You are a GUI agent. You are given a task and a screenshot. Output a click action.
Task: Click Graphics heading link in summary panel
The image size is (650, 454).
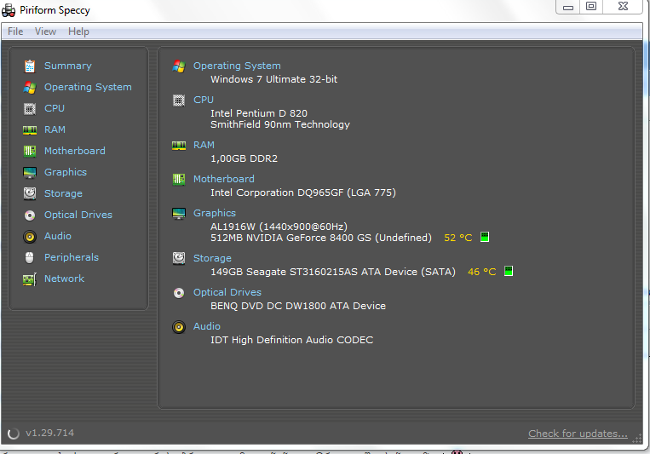215,213
